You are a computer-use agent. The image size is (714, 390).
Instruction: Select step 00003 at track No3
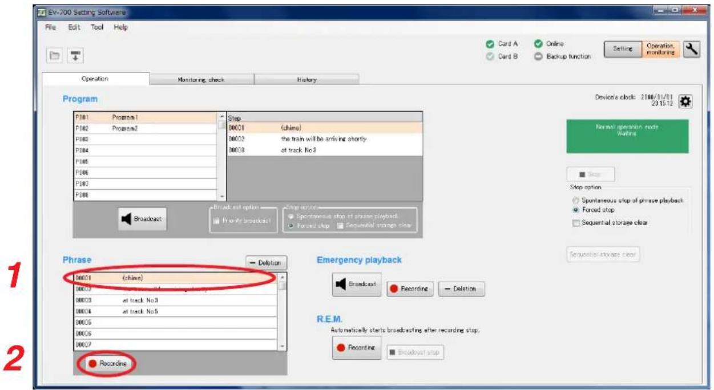pyautogui.click(x=325, y=150)
